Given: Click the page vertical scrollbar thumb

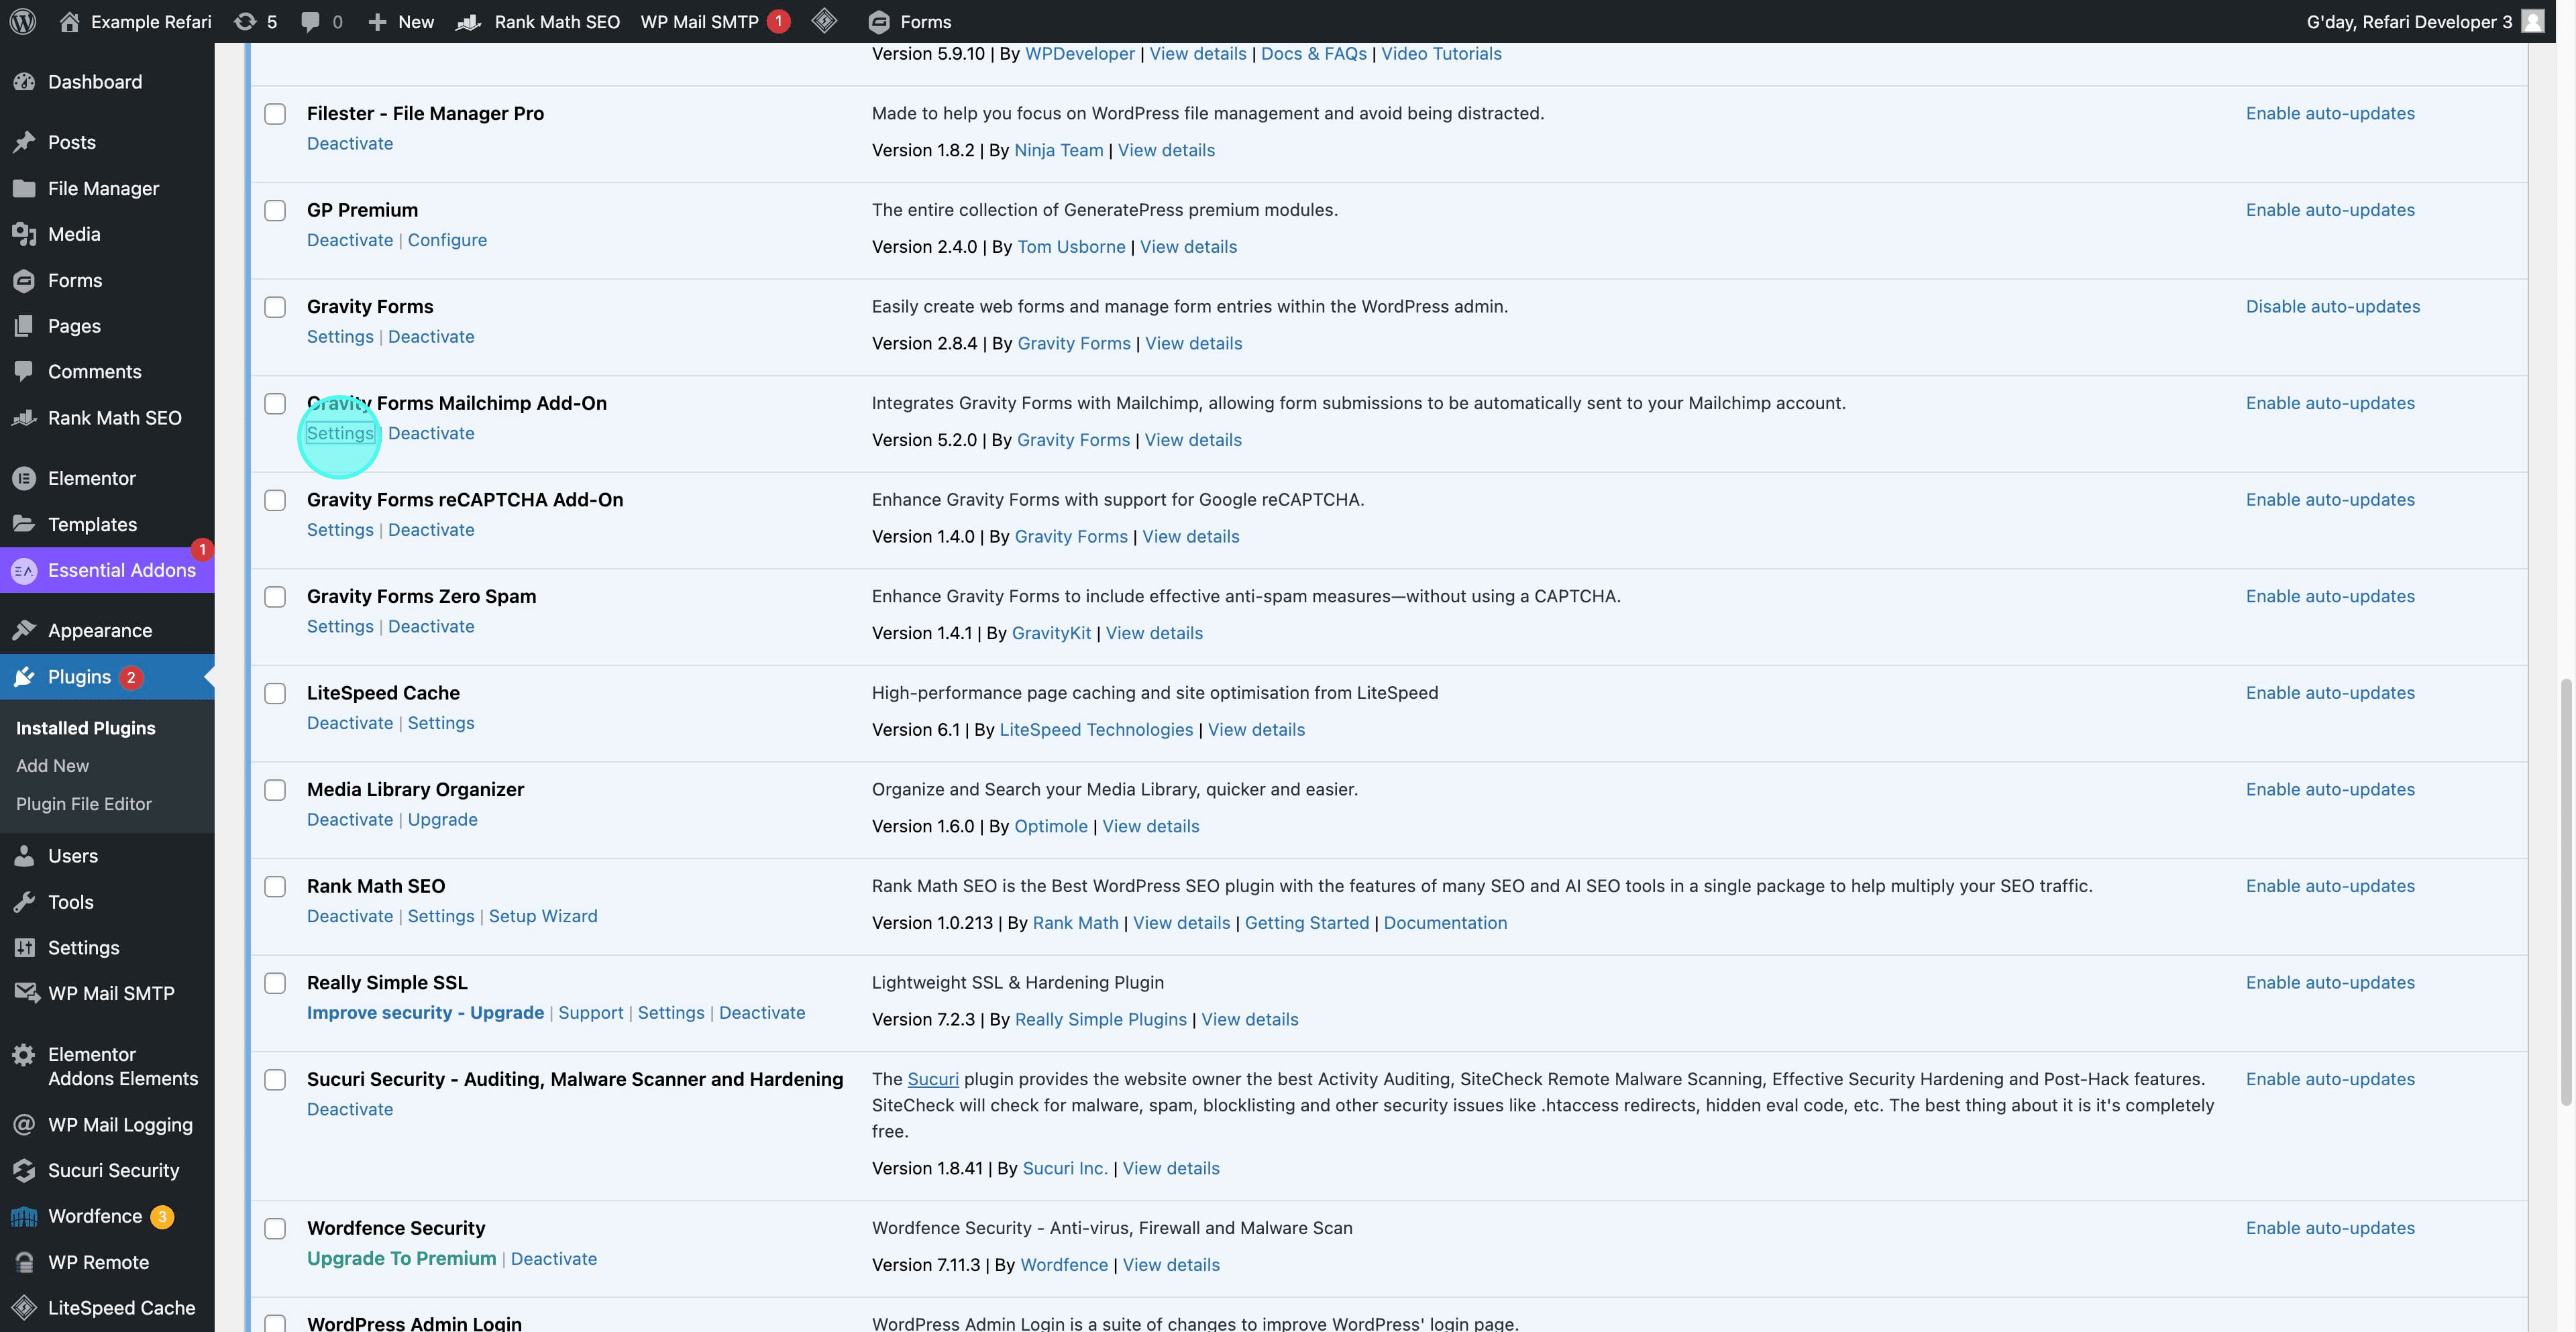Looking at the screenshot, I should pos(2566,893).
